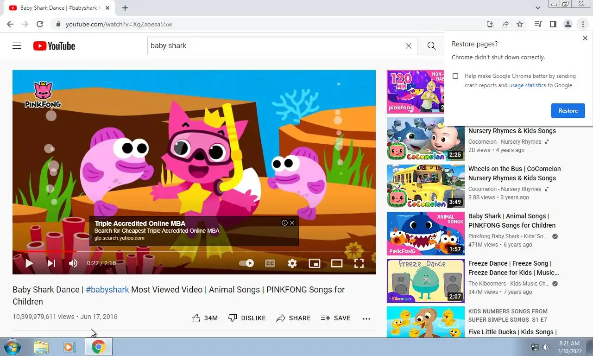Image resolution: width=593 pixels, height=356 pixels.
Task: Save the video to a playlist
Action: [x=336, y=318]
